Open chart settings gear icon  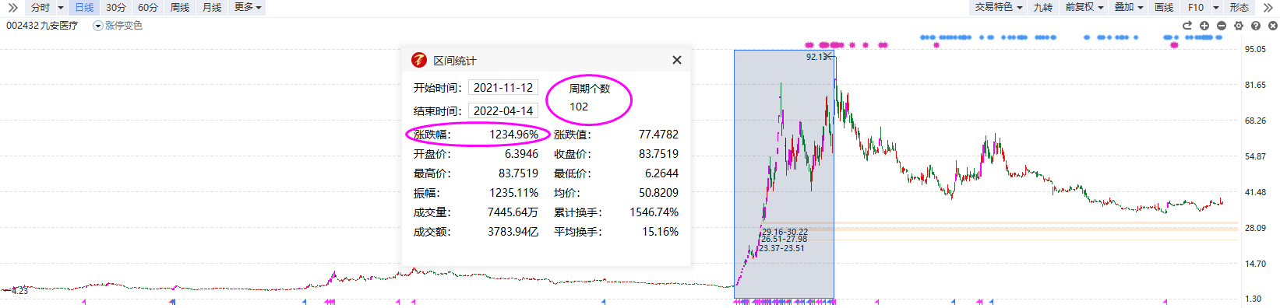click(x=1239, y=26)
